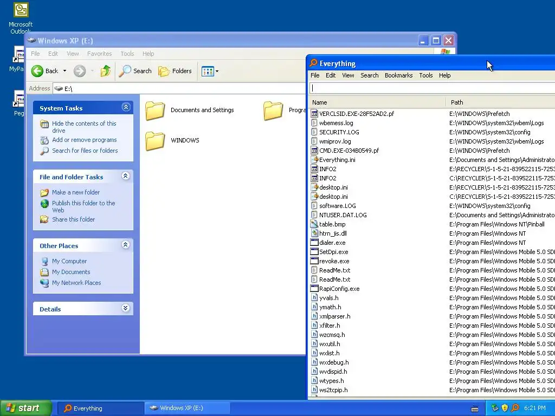The height and width of the screenshot is (416, 555).
Task: Click Everything magnifier icon in system tray
Action: pyautogui.click(x=515, y=408)
